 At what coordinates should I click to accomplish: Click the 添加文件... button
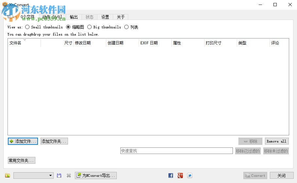pyautogui.click(x=23, y=141)
